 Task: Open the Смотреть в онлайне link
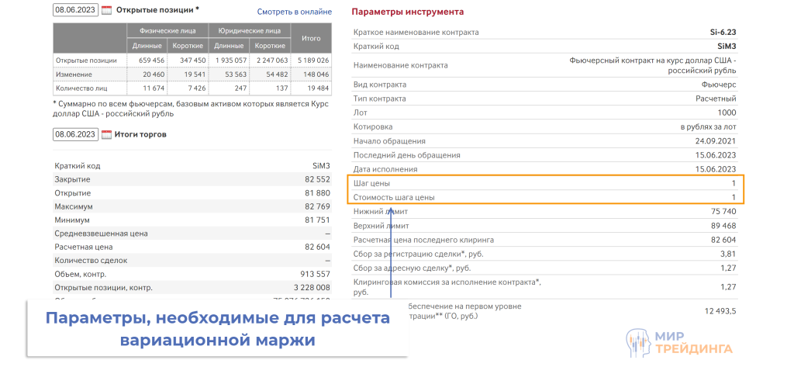coord(294,12)
